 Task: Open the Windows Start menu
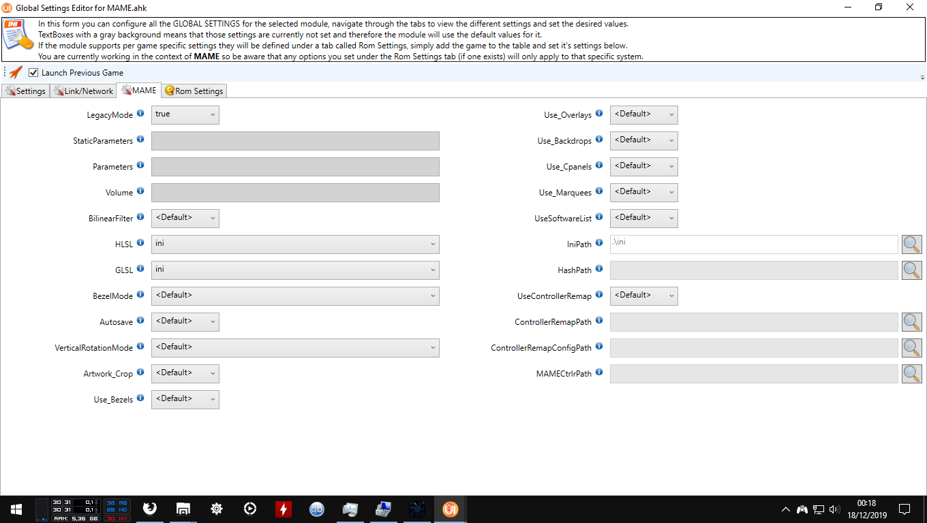click(16, 509)
